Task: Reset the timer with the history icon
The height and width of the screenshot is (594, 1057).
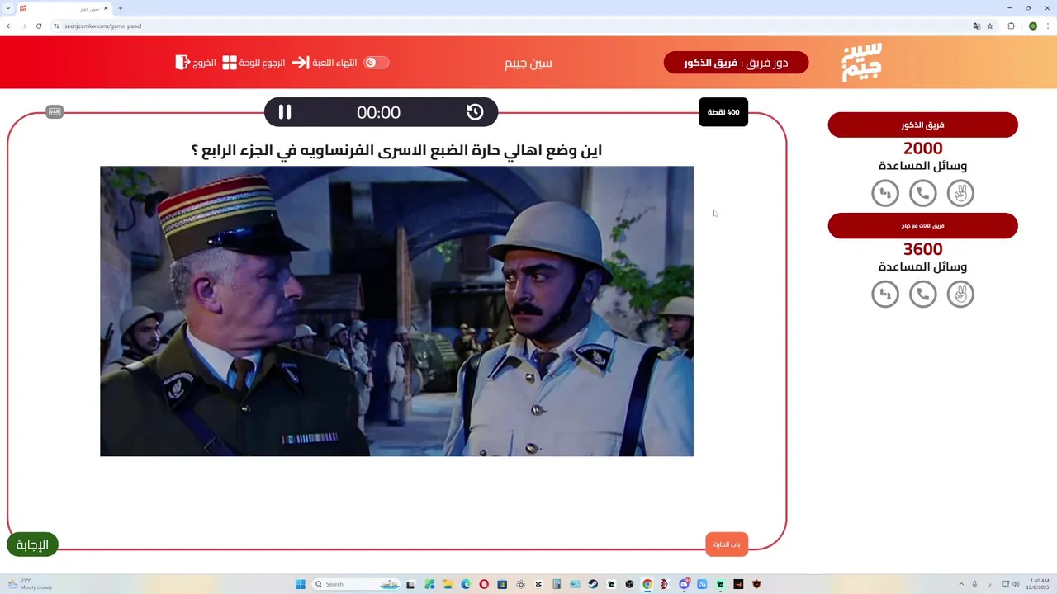Action: [x=475, y=112]
